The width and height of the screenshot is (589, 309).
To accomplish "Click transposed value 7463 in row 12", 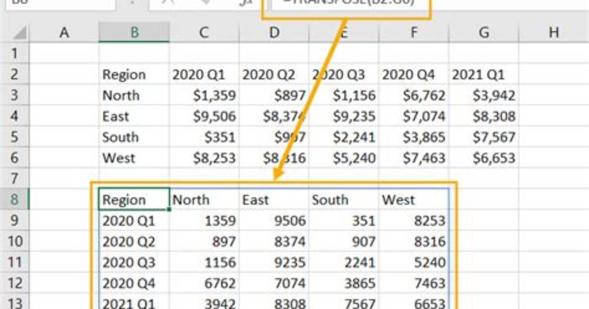I will [414, 283].
